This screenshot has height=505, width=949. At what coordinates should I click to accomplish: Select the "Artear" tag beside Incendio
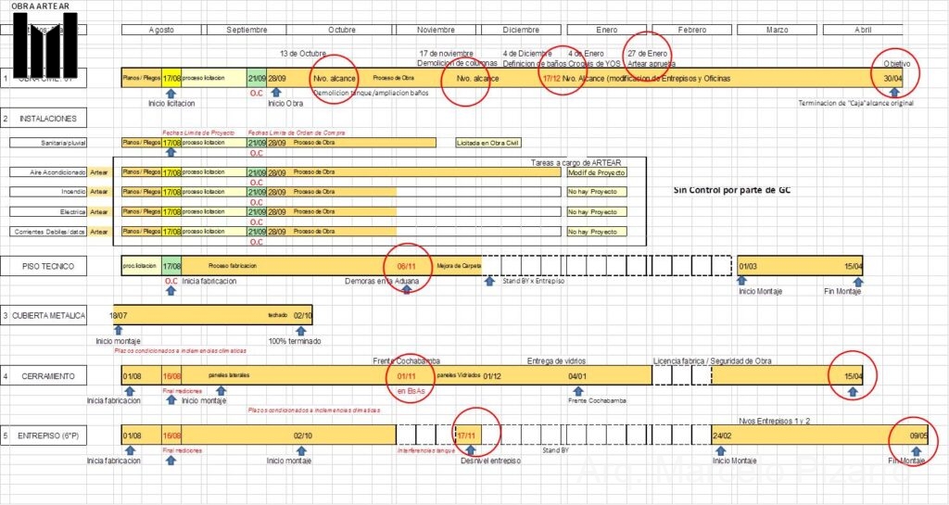point(99,192)
